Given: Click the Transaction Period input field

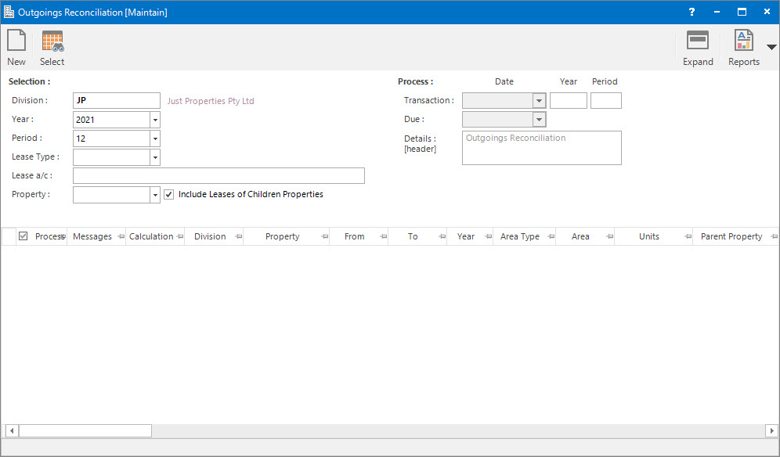Looking at the screenshot, I should pyautogui.click(x=606, y=100).
